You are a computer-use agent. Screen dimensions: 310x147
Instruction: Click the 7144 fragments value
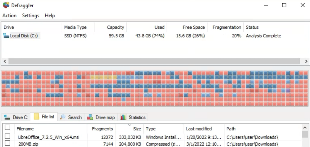click(x=107, y=144)
